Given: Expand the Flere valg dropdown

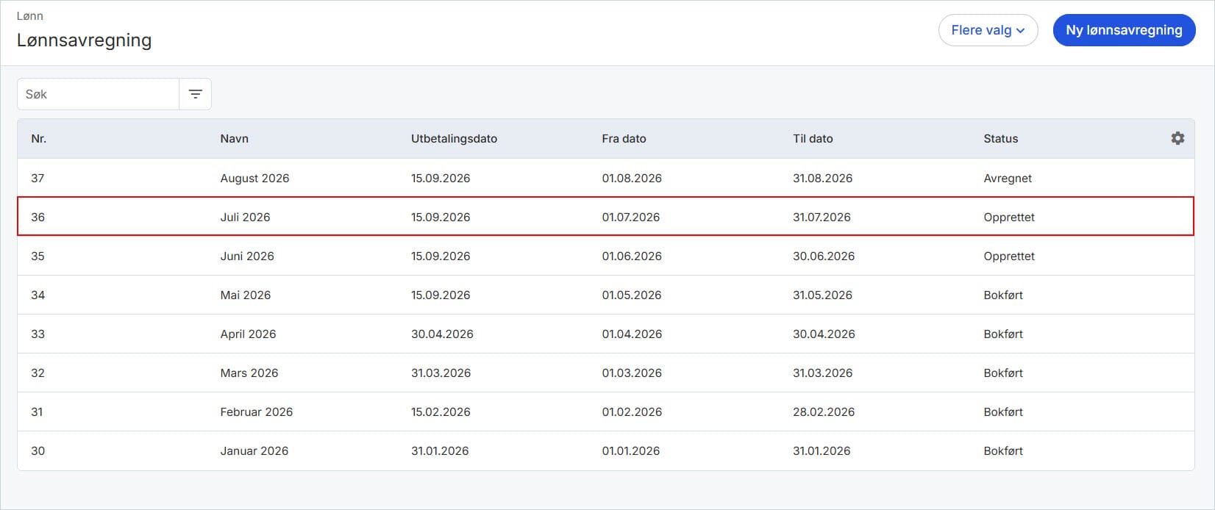Looking at the screenshot, I should click(988, 30).
